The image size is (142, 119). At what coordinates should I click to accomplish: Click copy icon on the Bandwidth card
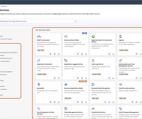[55, 102]
